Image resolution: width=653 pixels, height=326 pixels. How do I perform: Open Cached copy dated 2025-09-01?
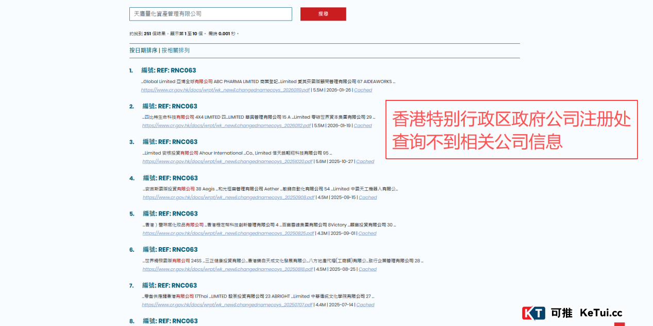point(367,233)
